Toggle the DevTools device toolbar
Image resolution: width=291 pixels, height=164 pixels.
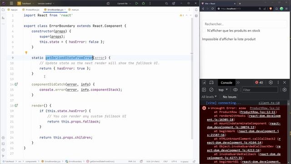[x=211, y=82]
